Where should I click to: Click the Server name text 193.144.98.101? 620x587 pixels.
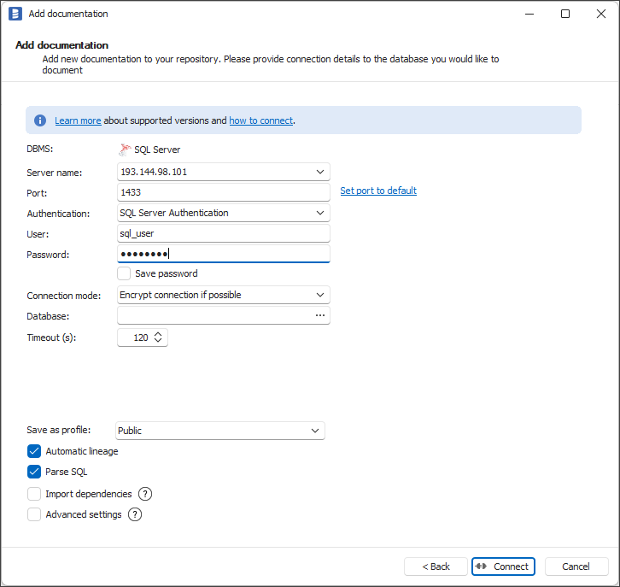(x=154, y=172)
